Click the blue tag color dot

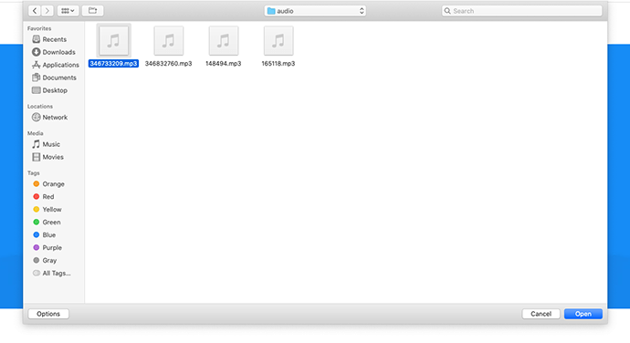tap(37, 235)
